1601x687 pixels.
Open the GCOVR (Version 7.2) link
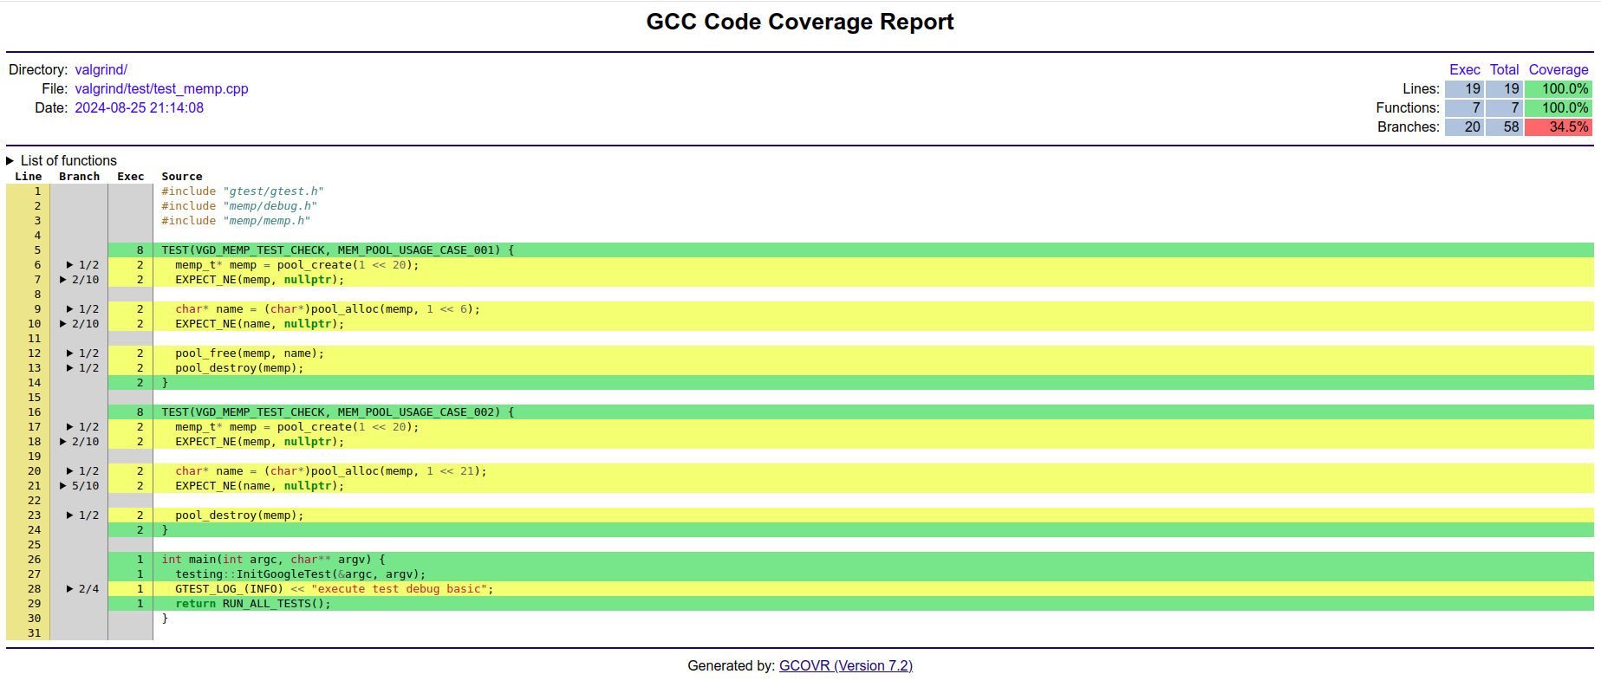click(x=845, y=665)
